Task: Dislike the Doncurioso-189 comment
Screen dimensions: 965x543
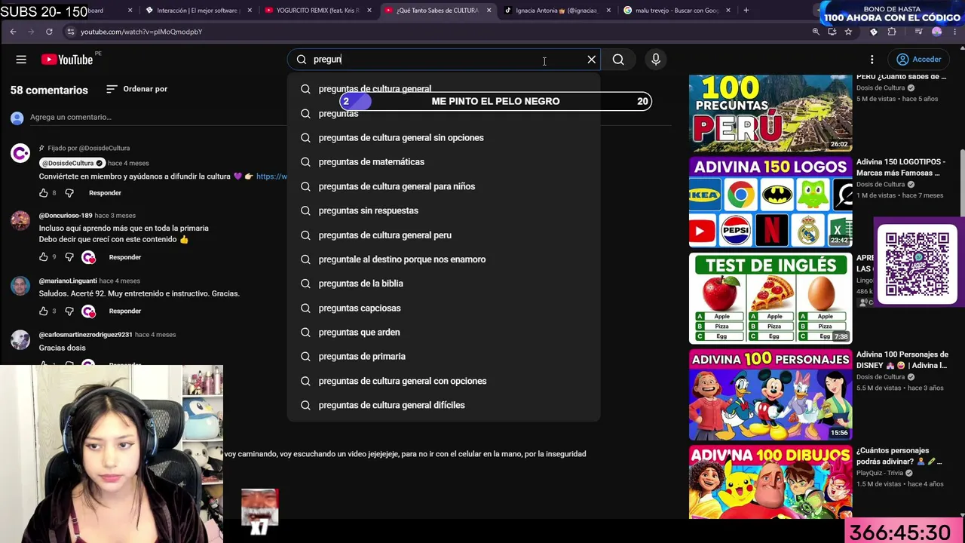Action: 69,257
